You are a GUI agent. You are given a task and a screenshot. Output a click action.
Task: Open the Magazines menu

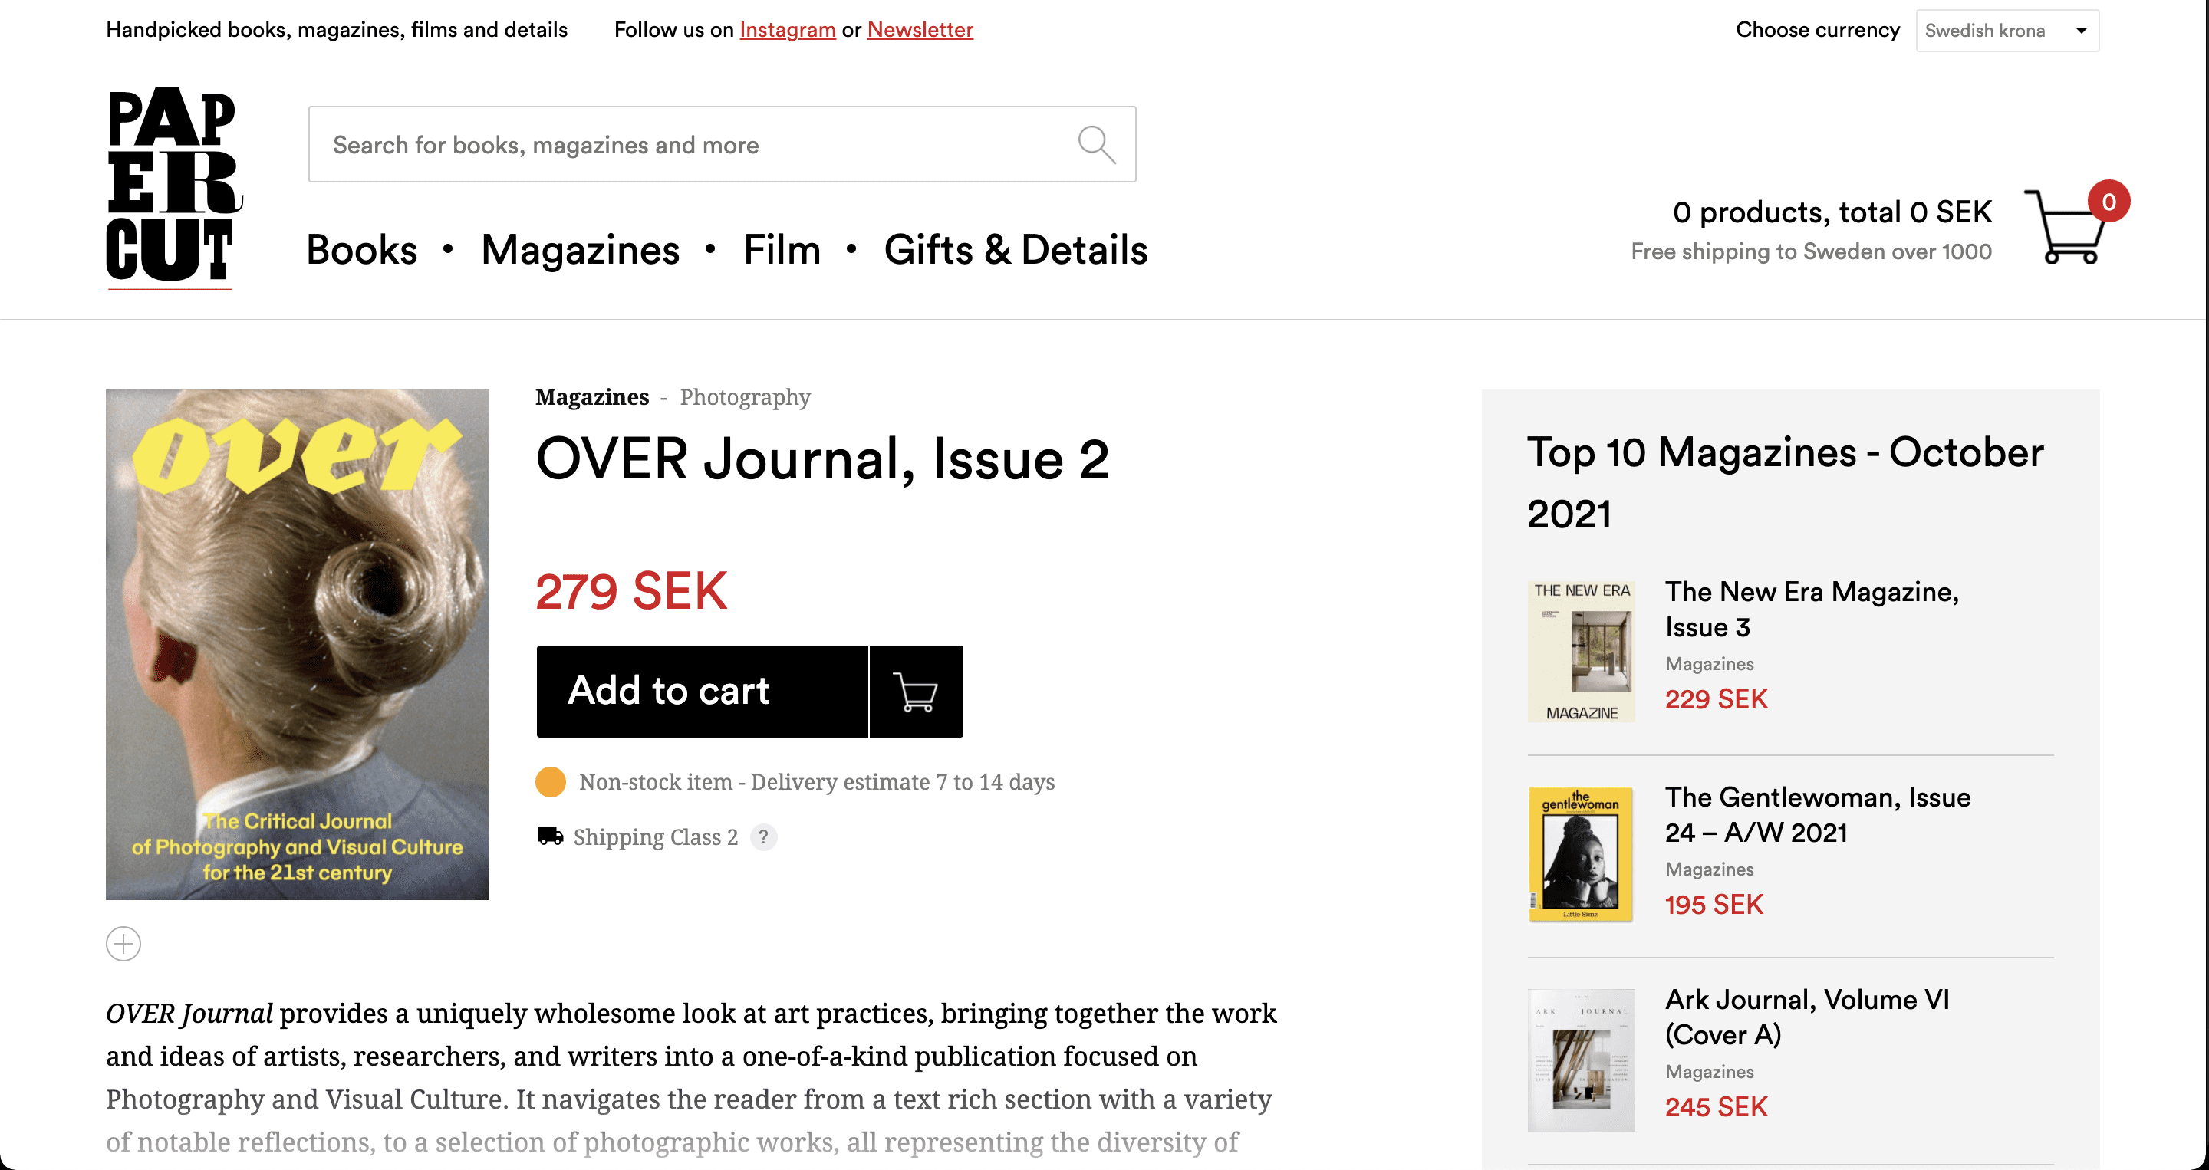pyautogui.click(x=580, y=250)
